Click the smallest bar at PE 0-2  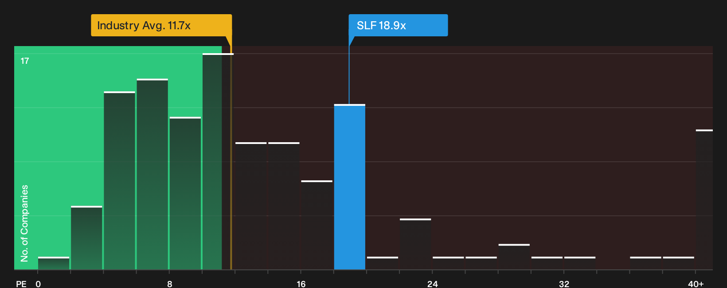(x=54, y=263)
